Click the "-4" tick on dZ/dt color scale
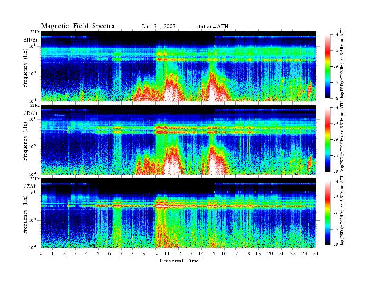The width and height of the screenshot is (376, 291). click(337, 181)
